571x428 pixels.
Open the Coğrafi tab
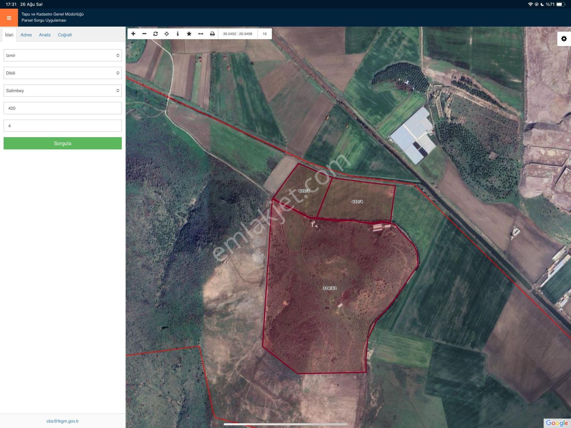pyautogui.click(x=65, y=35)
